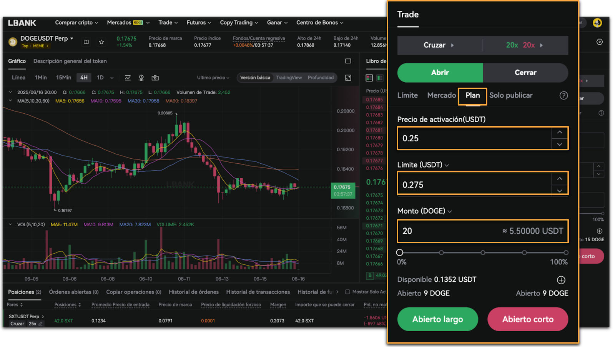Click the book icon beside DOGEUSDT Perp

tap(86, 42)
